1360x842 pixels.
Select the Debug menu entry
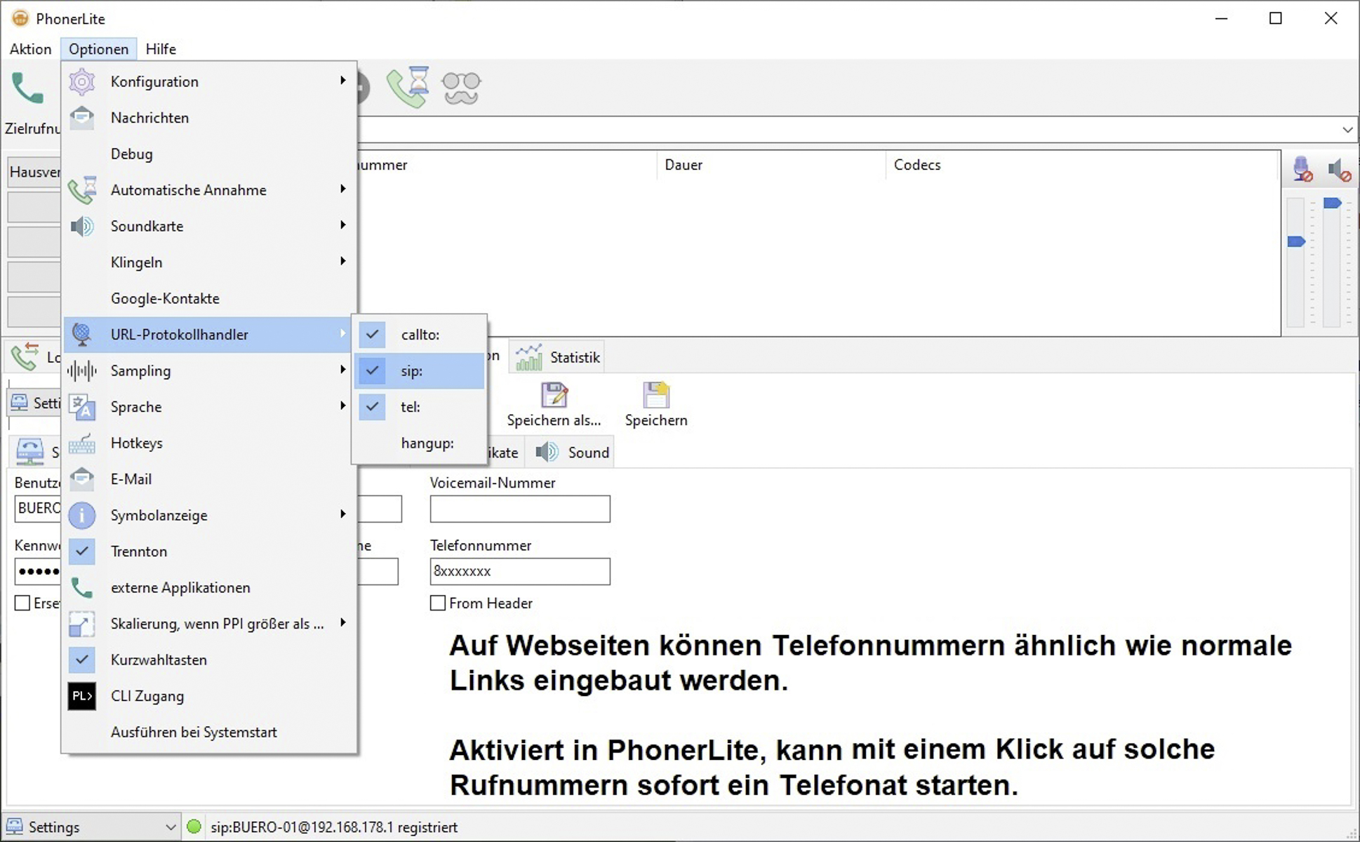[x=209, y=154]
